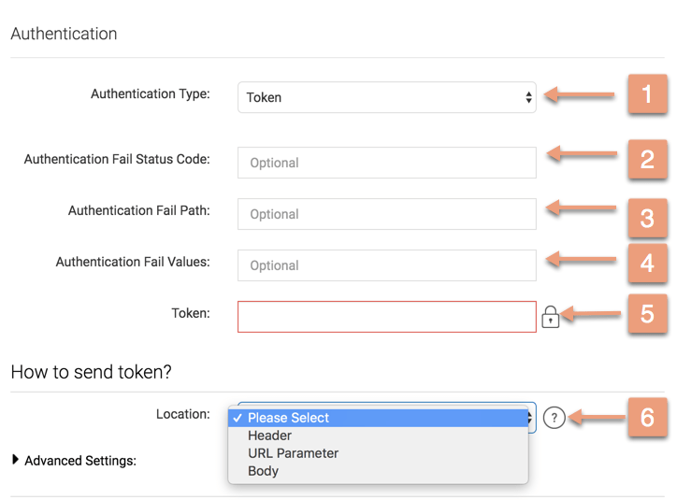Choose Header from the Location list
This screenshot has height=500, width=677.
[269, 436]
